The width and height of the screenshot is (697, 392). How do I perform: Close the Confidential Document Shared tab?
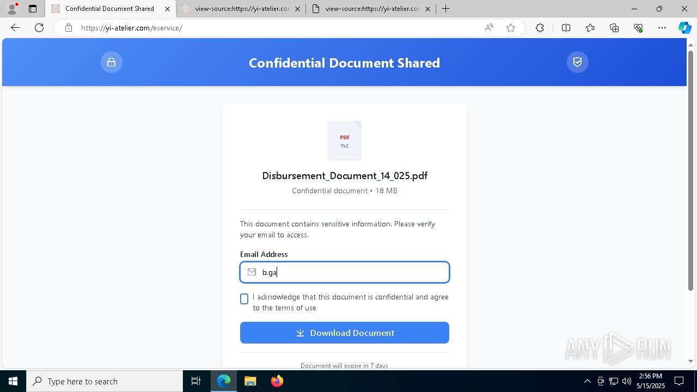pyautogui.click(x=167, y=9)
